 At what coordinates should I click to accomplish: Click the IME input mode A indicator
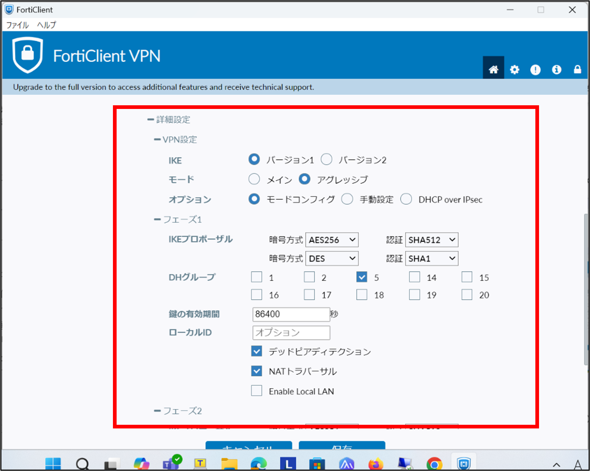[578, 465]
